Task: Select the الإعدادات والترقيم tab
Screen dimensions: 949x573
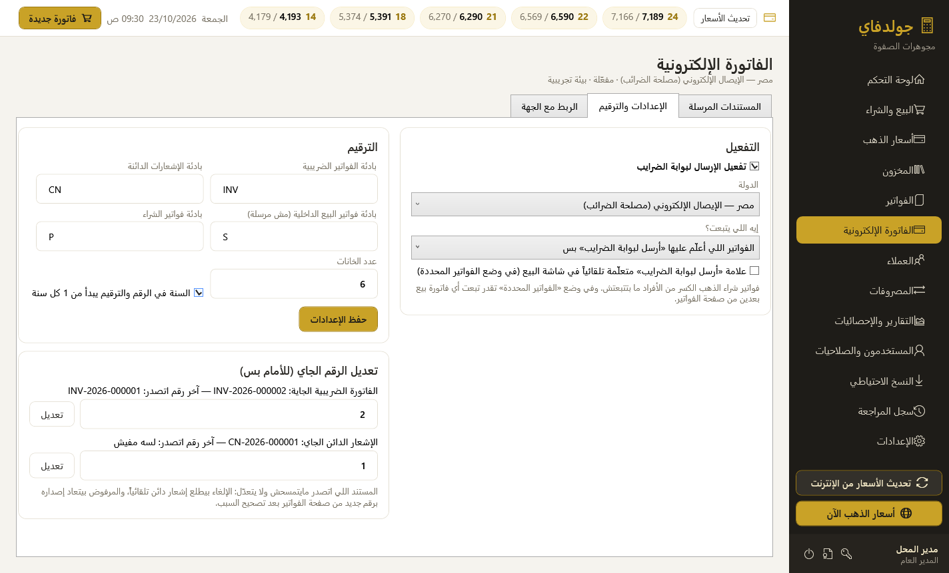Action: point(632,106)
